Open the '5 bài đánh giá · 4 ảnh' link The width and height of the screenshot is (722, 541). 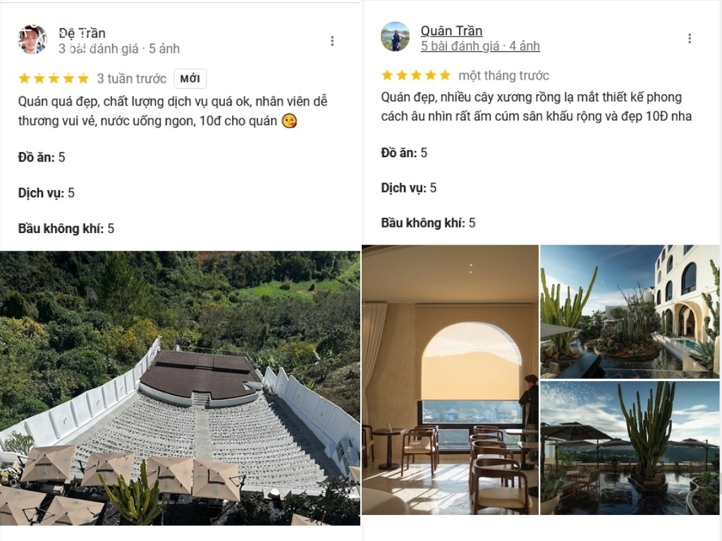[480, 46]
